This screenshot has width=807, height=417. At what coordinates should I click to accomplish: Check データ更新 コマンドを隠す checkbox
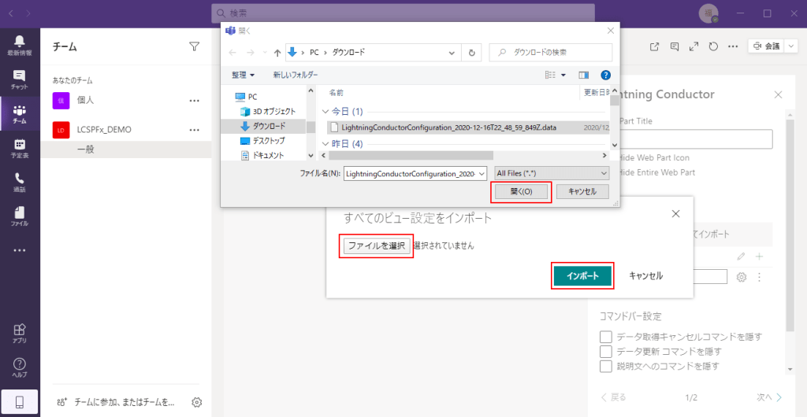pyautogui.click(x=606, y=351)
